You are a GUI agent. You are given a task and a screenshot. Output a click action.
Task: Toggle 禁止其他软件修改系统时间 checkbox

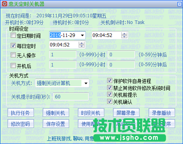pyautogui.click(x=109, y=88)
